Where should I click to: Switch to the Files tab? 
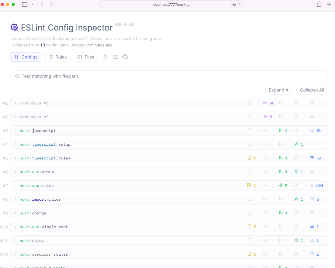pos(86,57)
